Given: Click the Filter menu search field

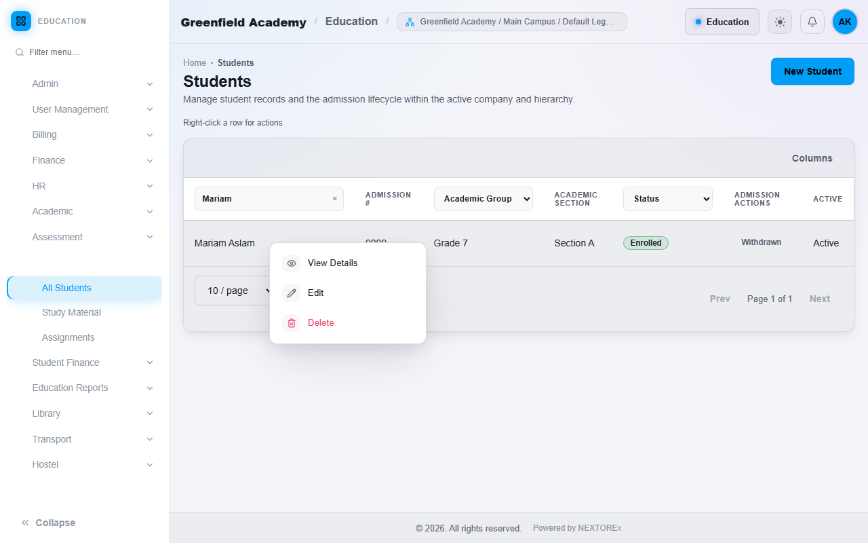Looking at the screenshot, I should point(84,52).
